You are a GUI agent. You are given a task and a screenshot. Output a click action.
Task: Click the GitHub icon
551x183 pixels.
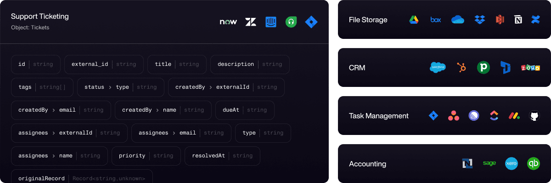coord(534,116)
